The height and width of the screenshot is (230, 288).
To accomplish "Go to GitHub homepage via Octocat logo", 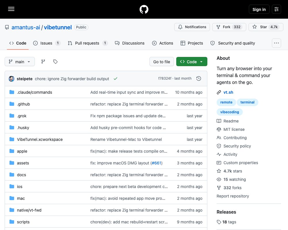I will pos(144,9).
